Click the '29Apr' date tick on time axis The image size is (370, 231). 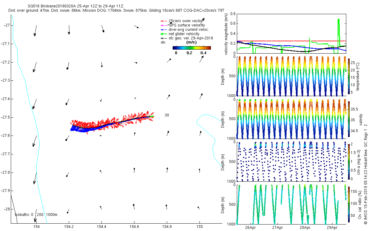click(332, 228)
